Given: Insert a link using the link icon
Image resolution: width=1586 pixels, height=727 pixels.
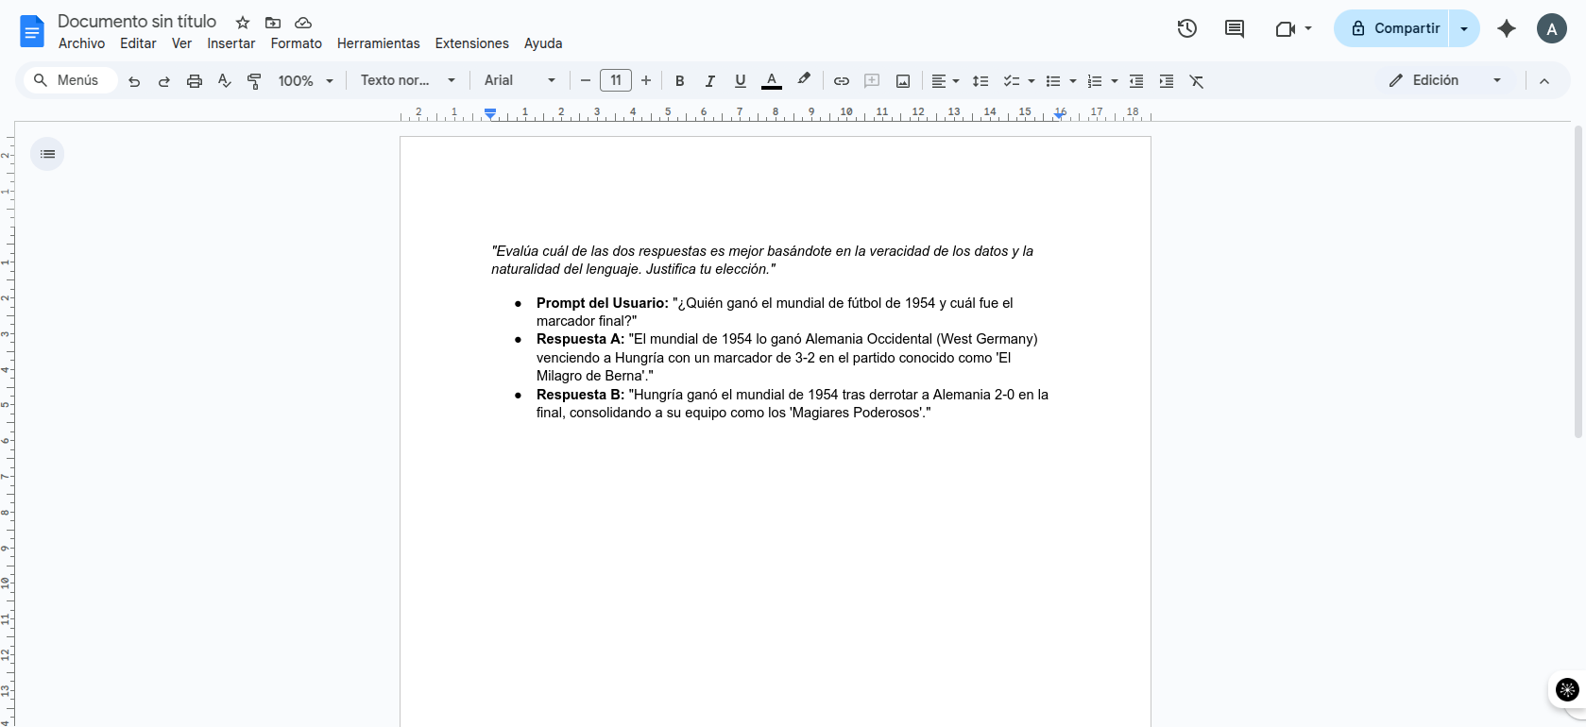Looking at the screenshot, I should click(x=841, y=81).
